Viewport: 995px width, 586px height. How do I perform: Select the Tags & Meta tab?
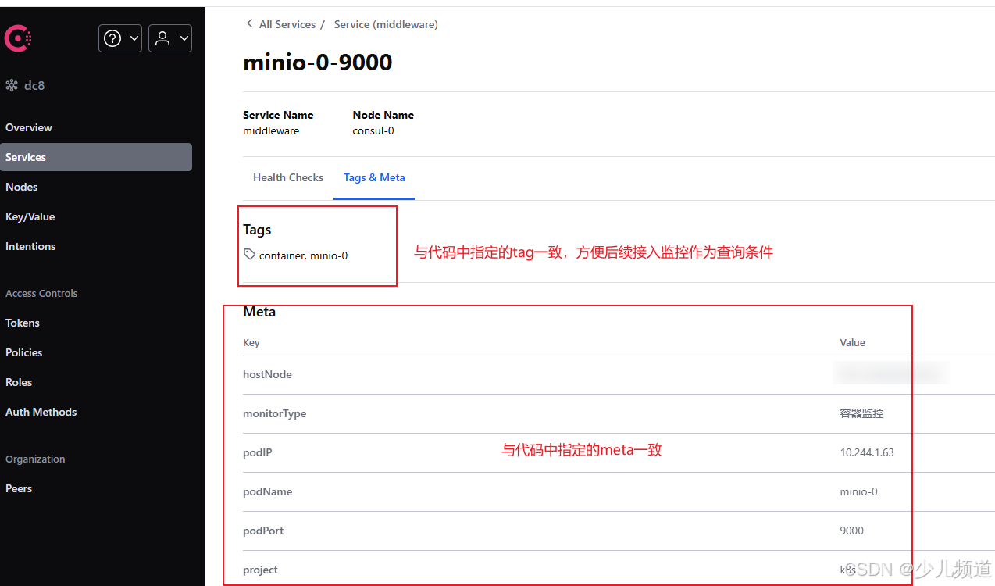[374, 177]
